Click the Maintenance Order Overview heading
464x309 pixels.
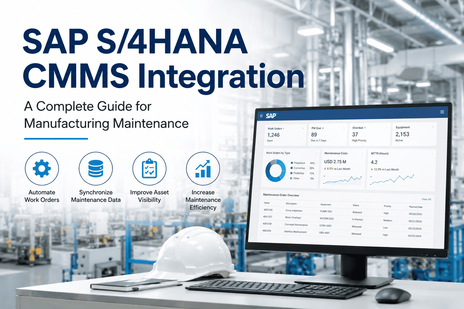point(281,195)
